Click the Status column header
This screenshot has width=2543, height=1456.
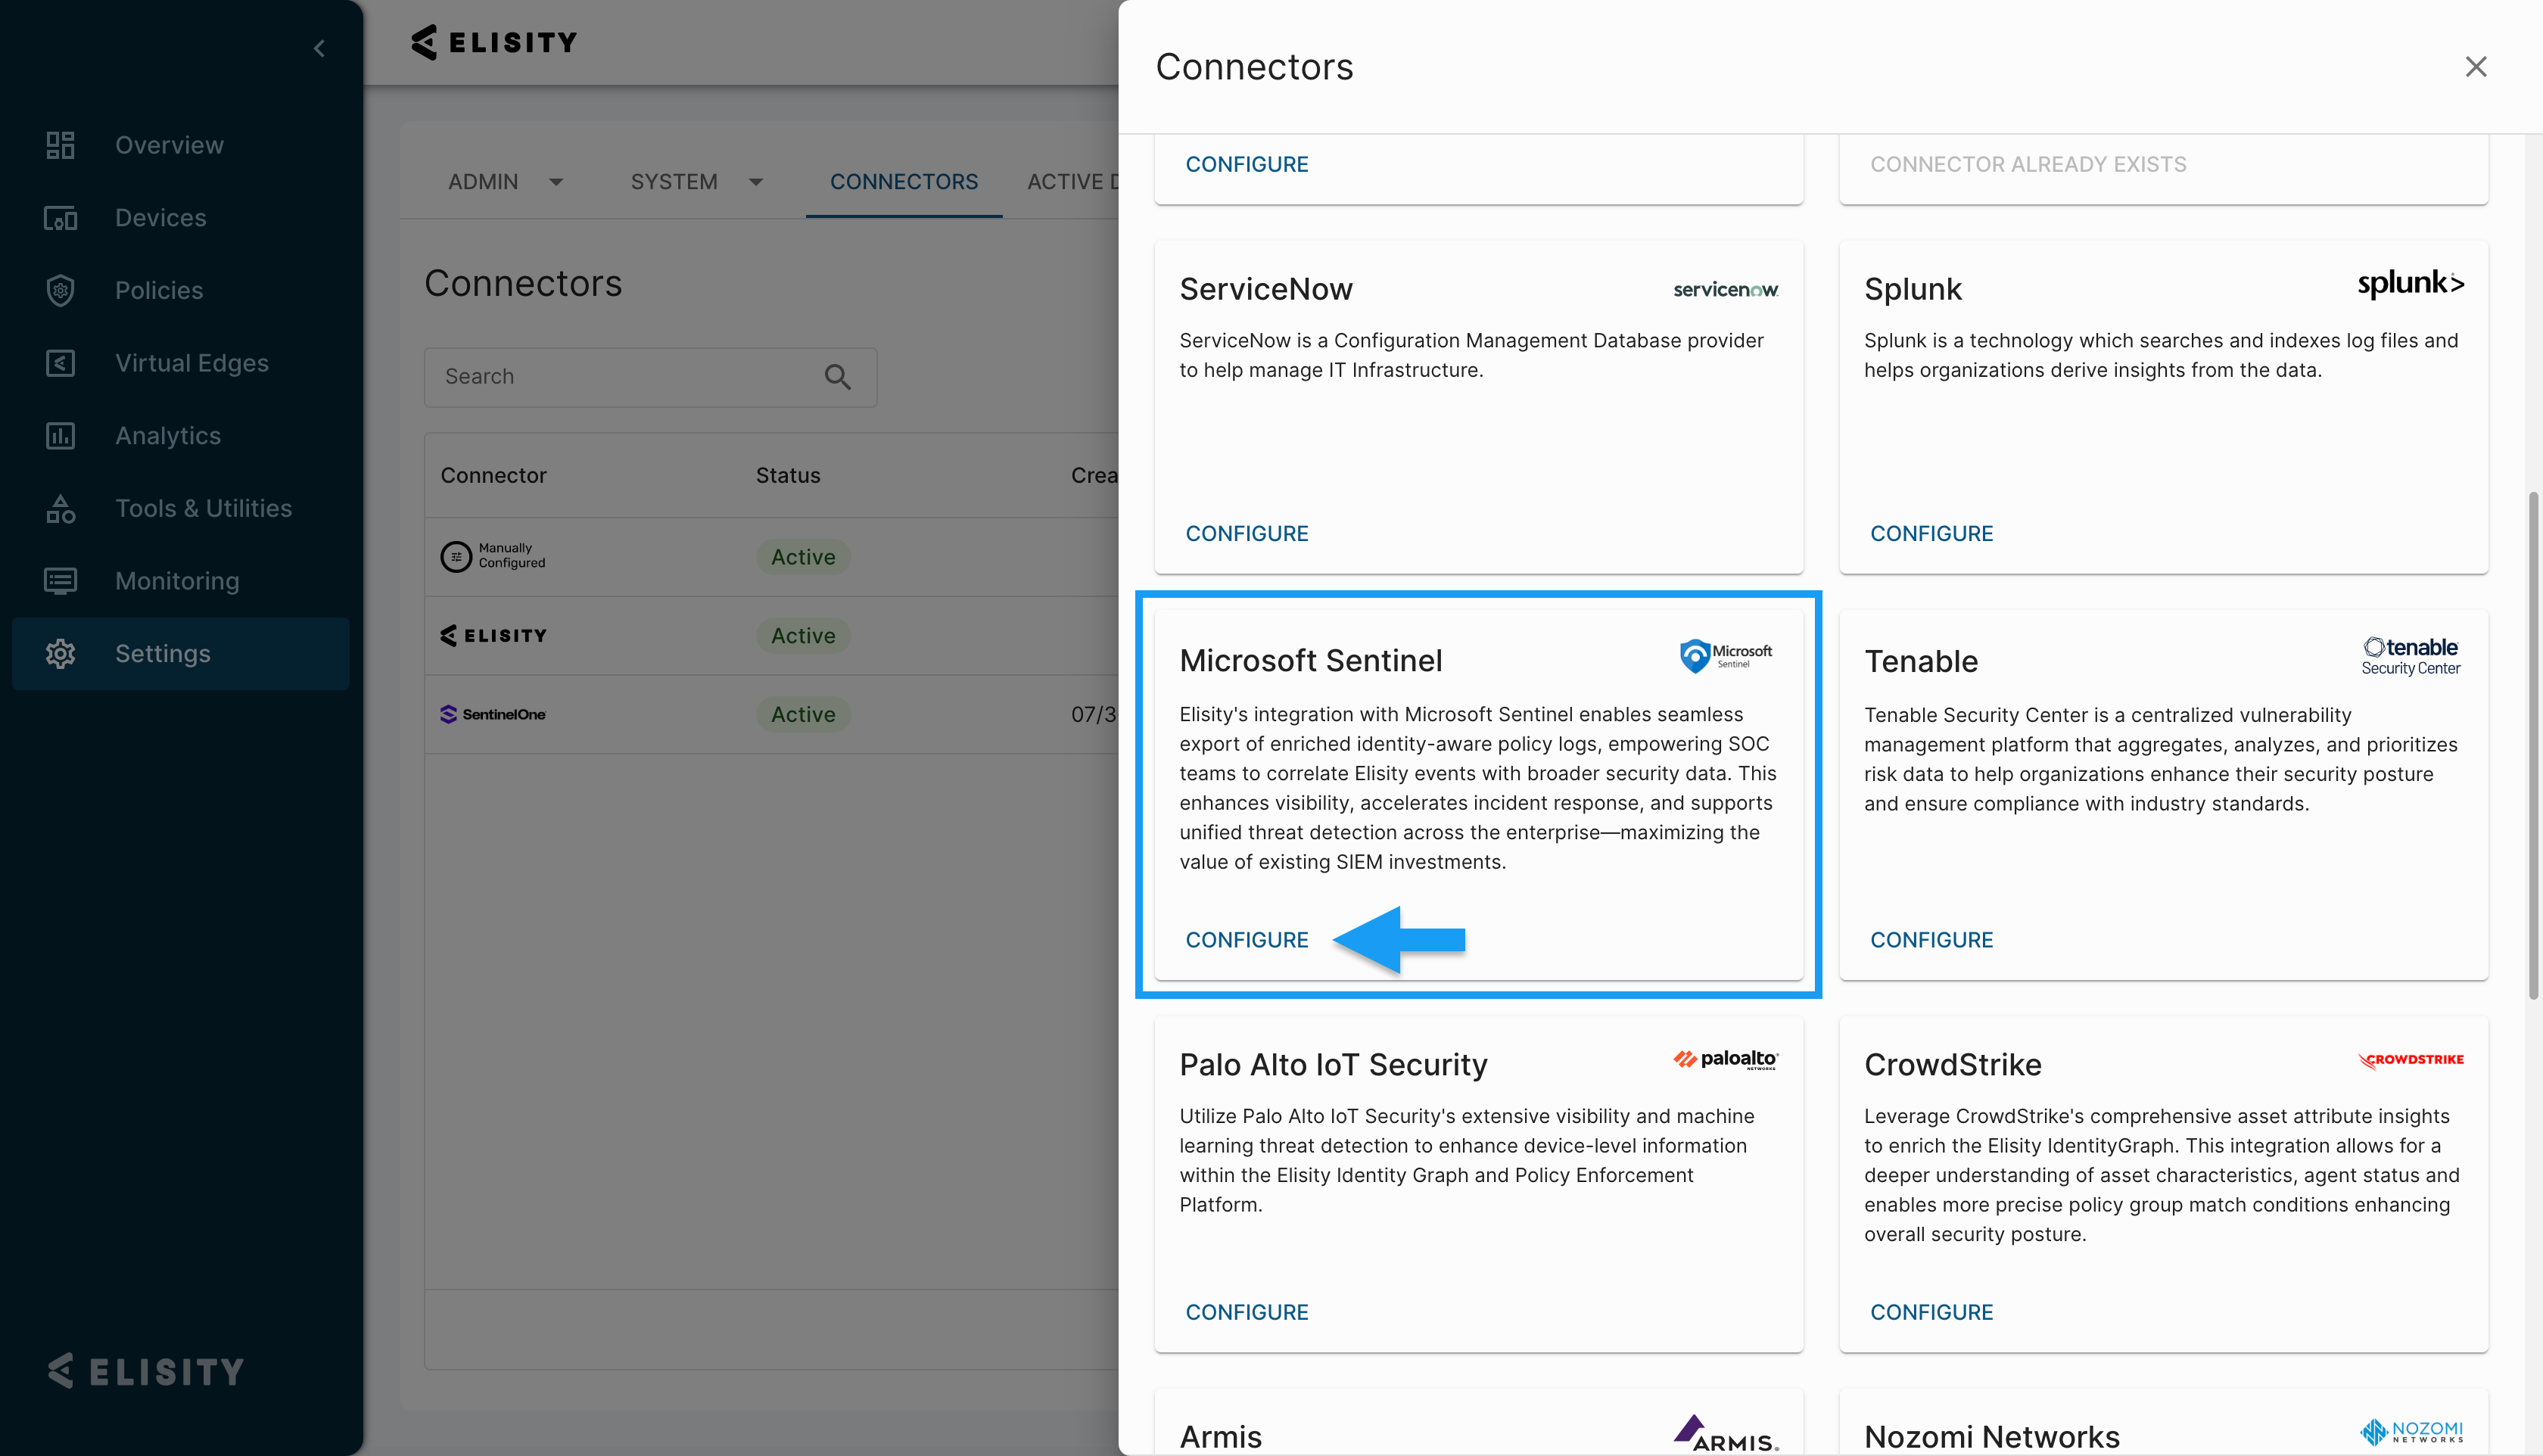coord(788,476)
